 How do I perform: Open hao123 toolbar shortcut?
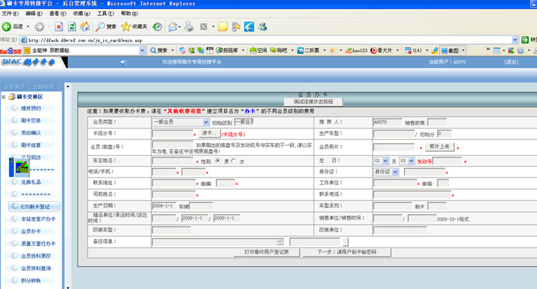click(x=356, y=51)
